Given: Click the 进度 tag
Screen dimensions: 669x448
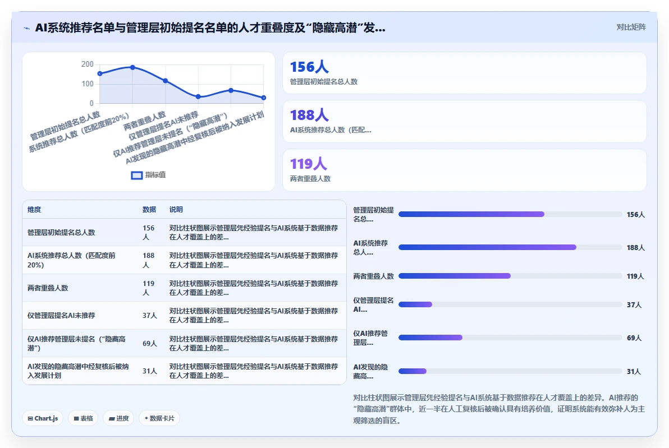Looking at the screenshot, I should point(118,418).
